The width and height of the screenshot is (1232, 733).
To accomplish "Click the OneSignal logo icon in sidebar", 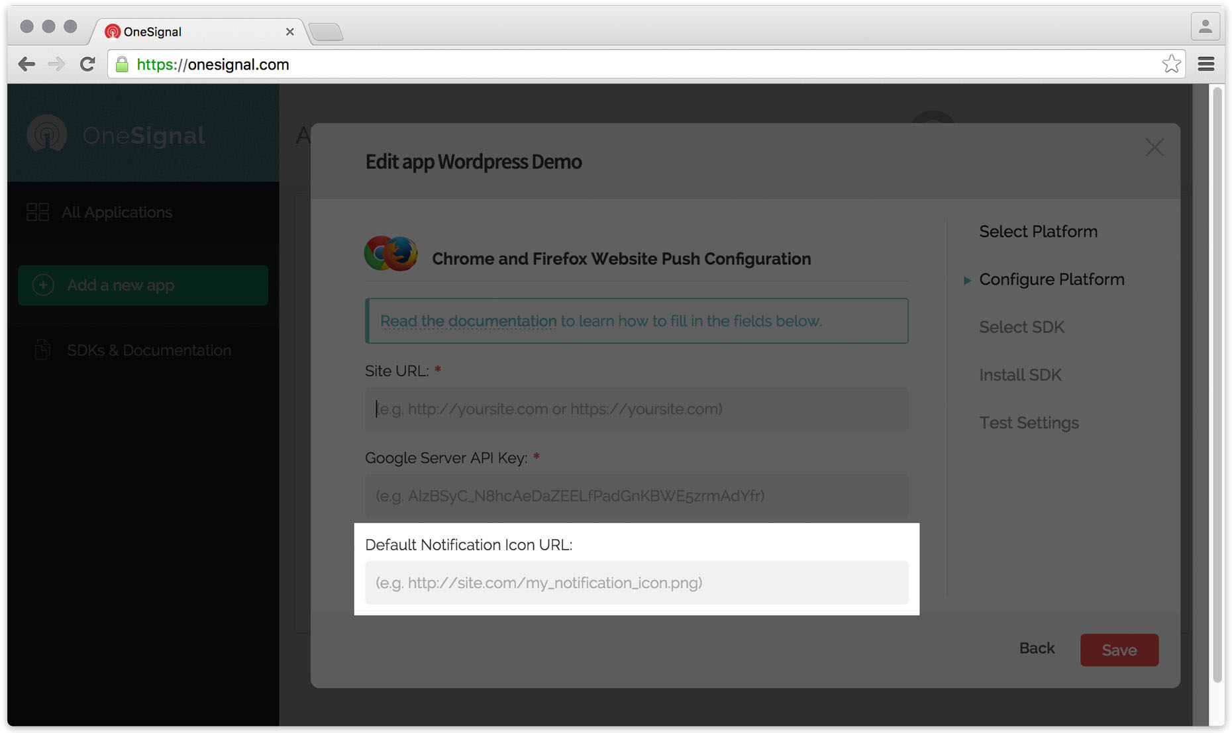I will (x=47, y=134).
